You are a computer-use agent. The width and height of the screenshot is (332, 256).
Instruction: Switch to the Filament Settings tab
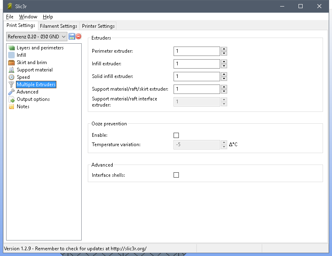[58, 26]
